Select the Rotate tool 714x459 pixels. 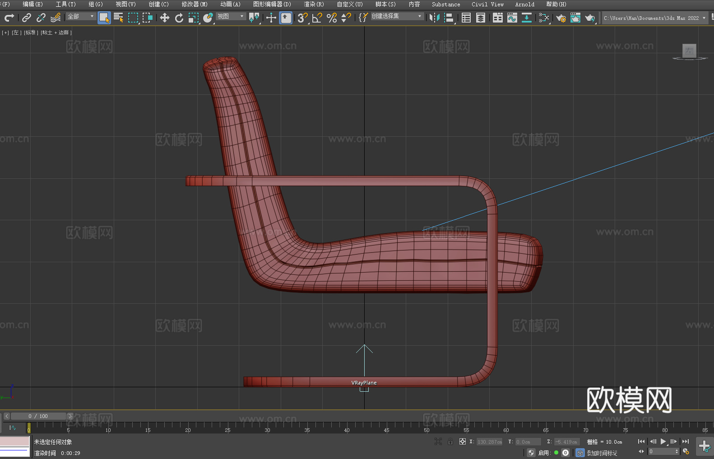(179, 18)
